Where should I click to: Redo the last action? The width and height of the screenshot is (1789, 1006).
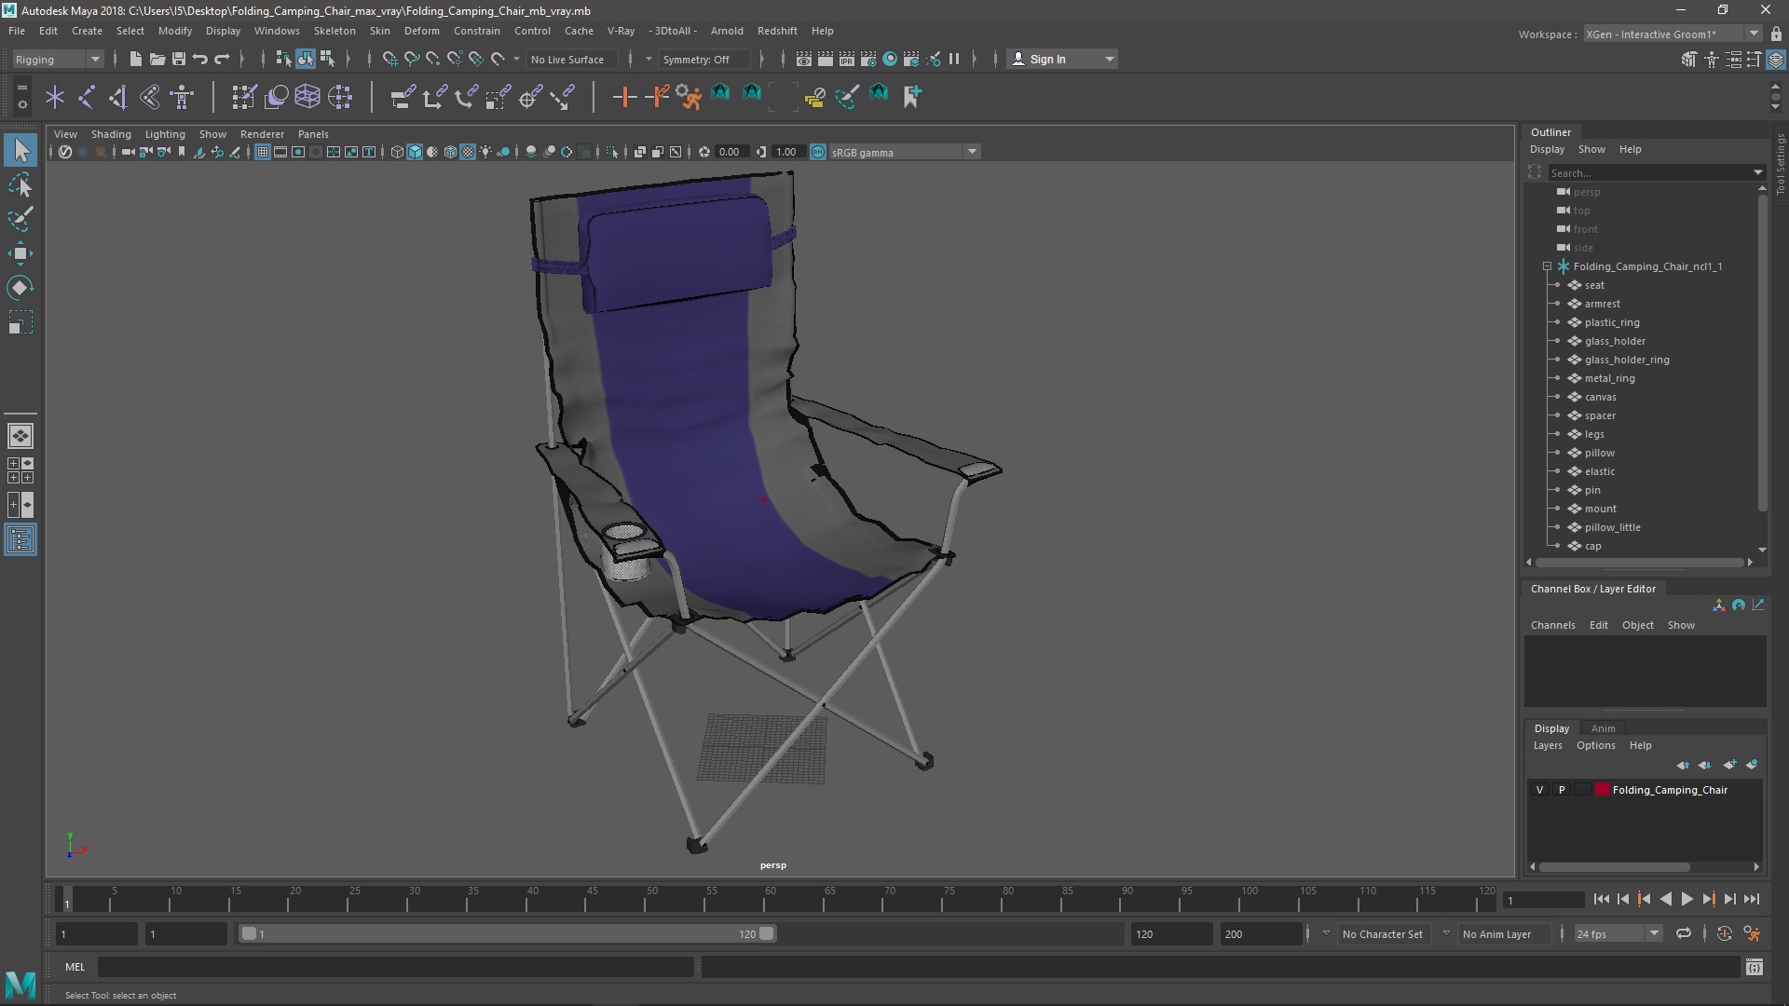[x=222, y=59]
